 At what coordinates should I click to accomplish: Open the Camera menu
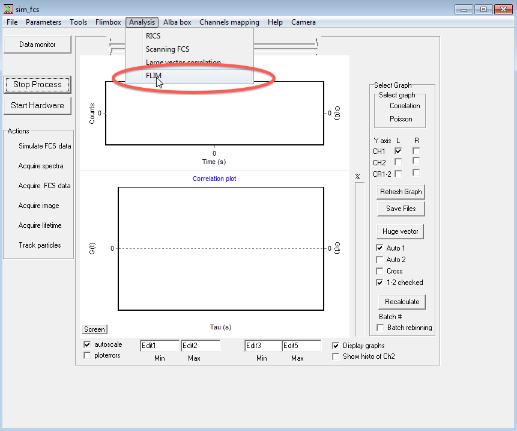tap(303, 22)
